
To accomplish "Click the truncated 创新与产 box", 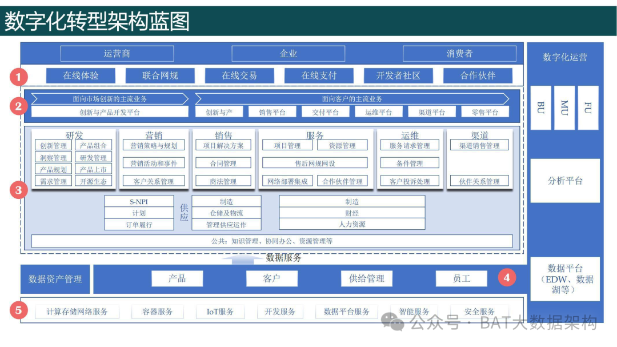I will [219, 112].
